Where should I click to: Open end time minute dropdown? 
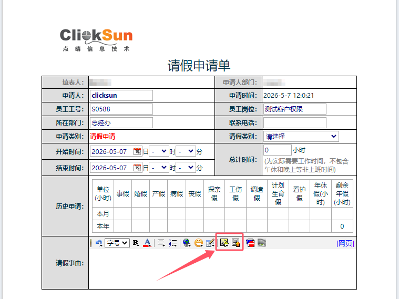point(186,168)
